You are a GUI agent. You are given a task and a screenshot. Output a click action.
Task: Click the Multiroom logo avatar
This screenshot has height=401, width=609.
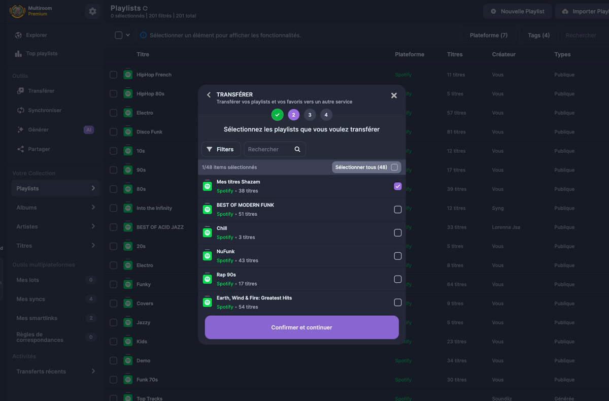(17, 11)
